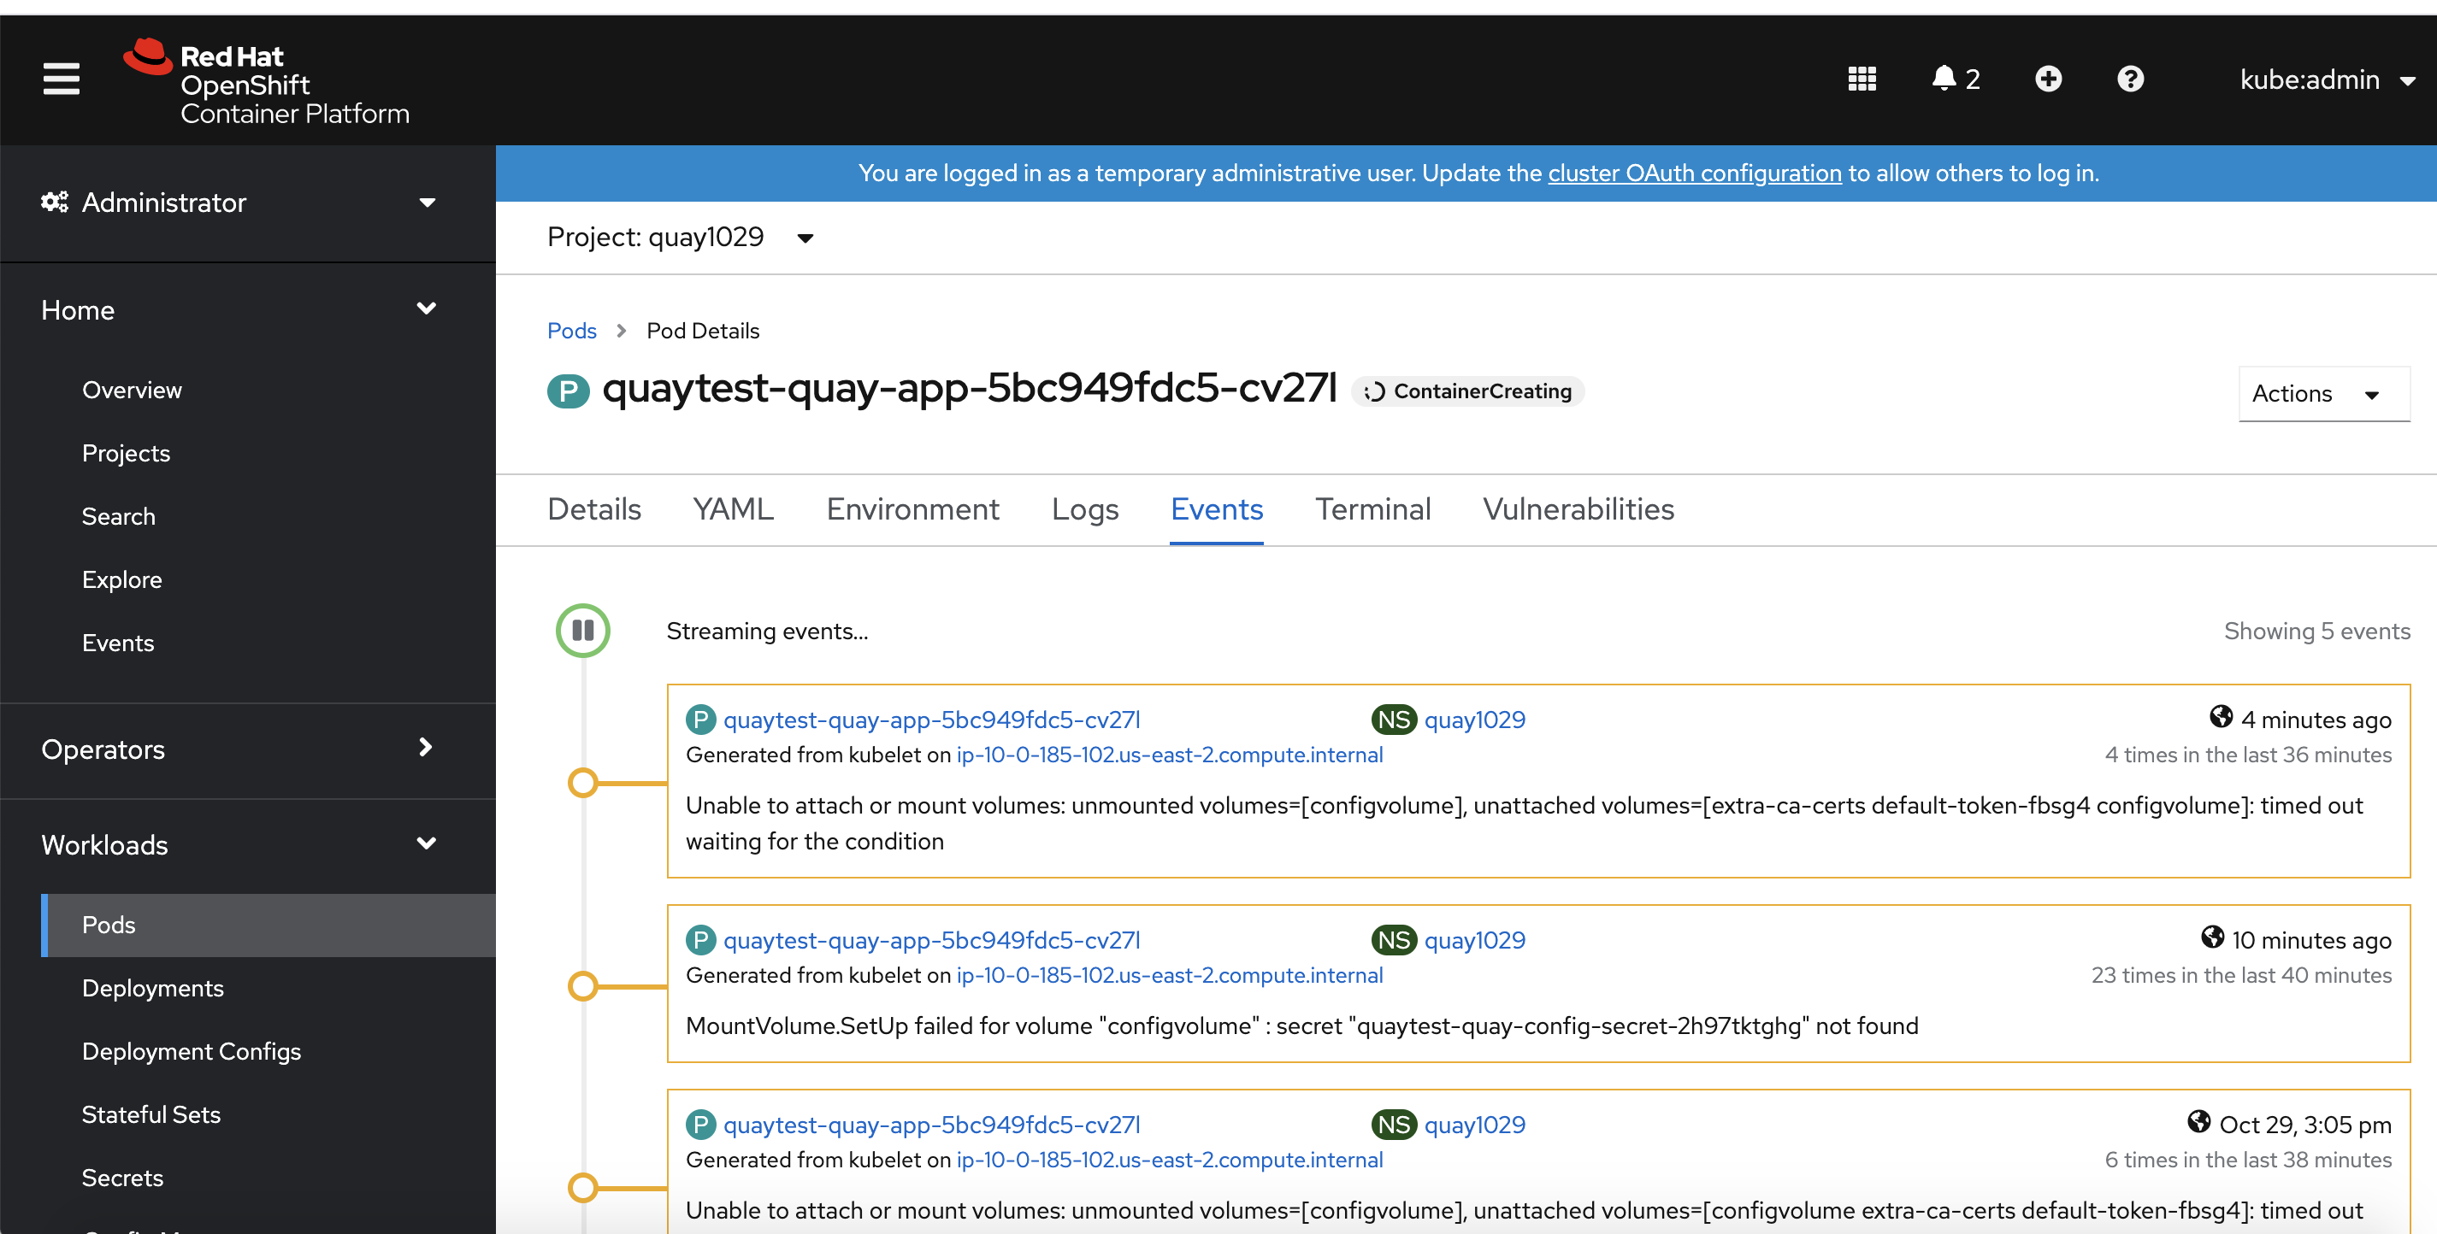Image resolution: width=2437 pixels, height=1234 pixels.
Task: Click the Red Hat OpenShift logo
Action: pos(267,83)
